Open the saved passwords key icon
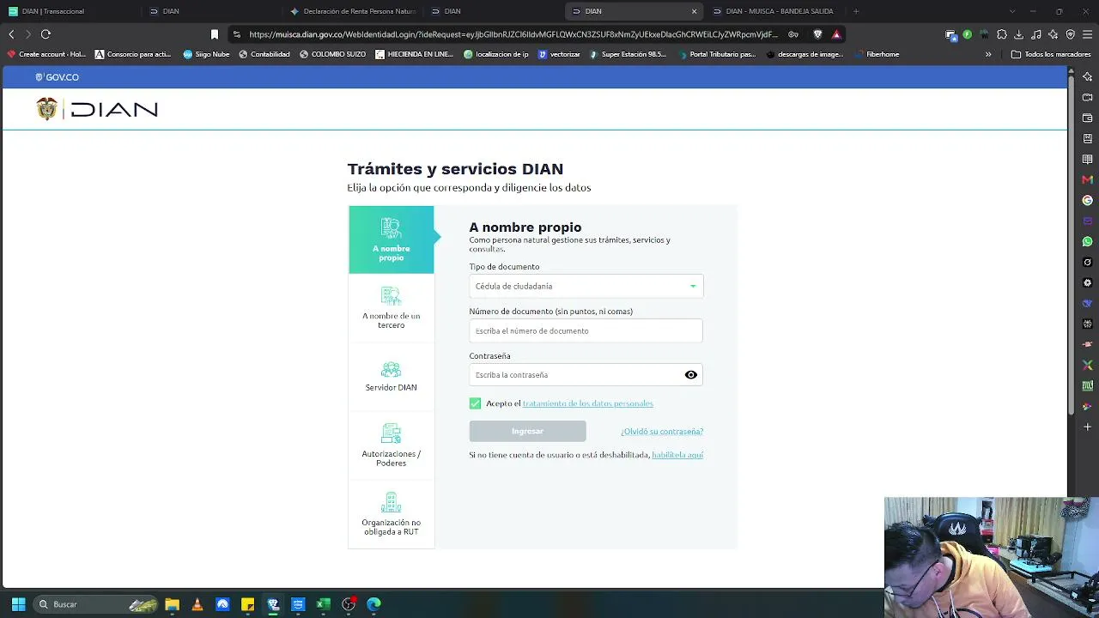The height and width of the screenshot is (618, 1099). pyautogui.click(x=793, y=34)
